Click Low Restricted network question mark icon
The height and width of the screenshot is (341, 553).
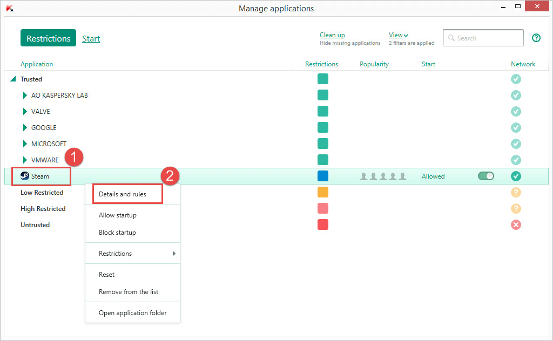point(516,192)
